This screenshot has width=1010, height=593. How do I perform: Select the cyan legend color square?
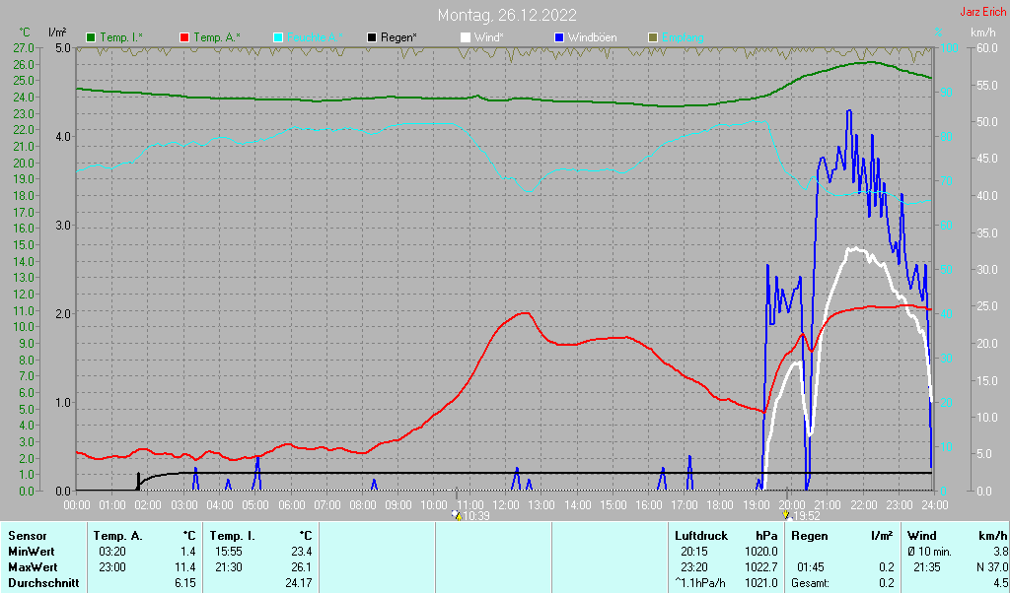pyautogui.click(x=278, y=37)
